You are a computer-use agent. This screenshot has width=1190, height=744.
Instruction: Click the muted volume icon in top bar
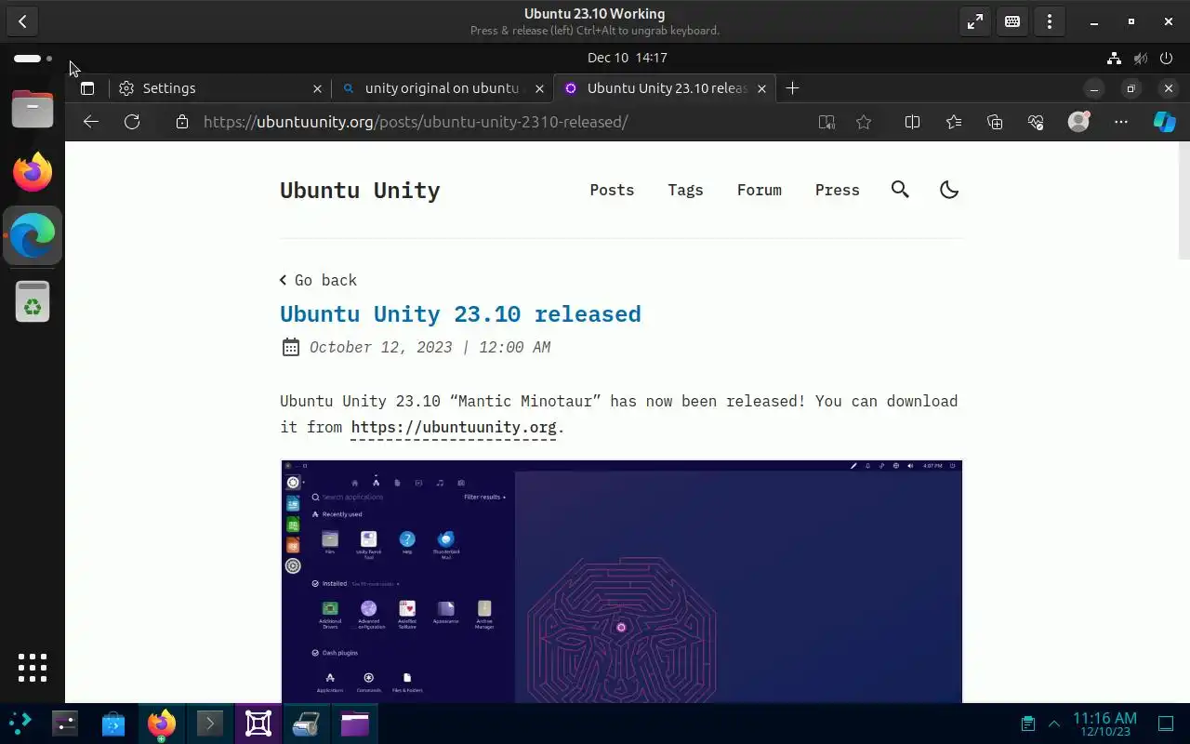[x=1140, y=58]
